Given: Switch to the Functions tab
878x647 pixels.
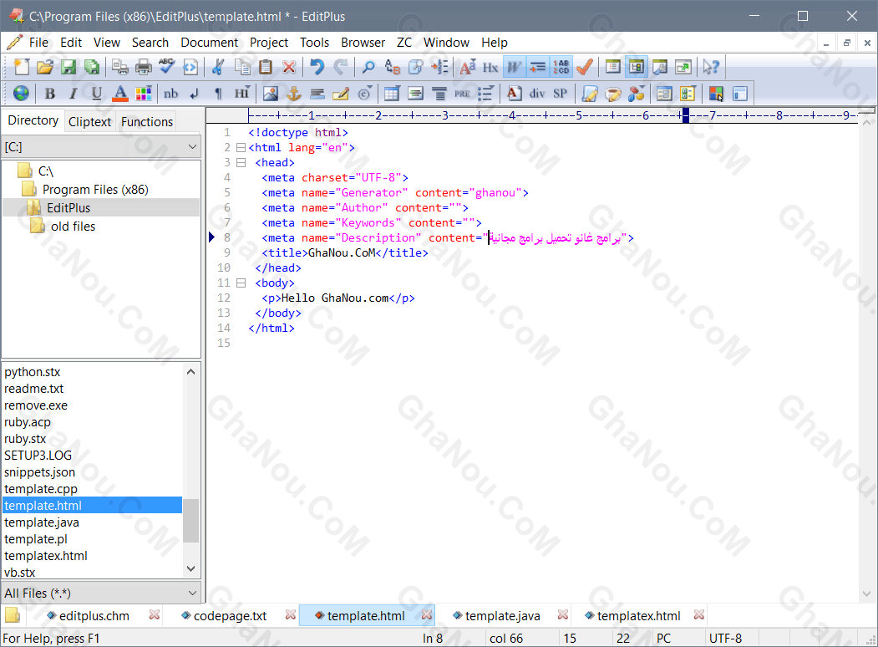Looking at the screenshot, I should click(x=147, y=121).
